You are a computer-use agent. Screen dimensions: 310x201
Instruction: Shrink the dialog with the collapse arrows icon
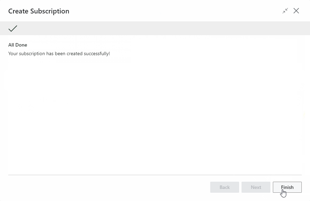click(285, 11)
